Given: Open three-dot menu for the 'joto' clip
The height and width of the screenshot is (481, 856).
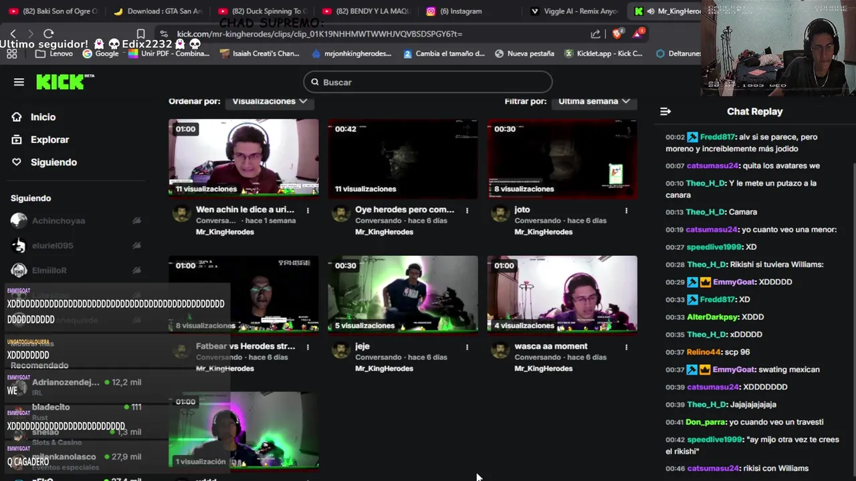Looking at the screenshot, I should coord(626,210).
